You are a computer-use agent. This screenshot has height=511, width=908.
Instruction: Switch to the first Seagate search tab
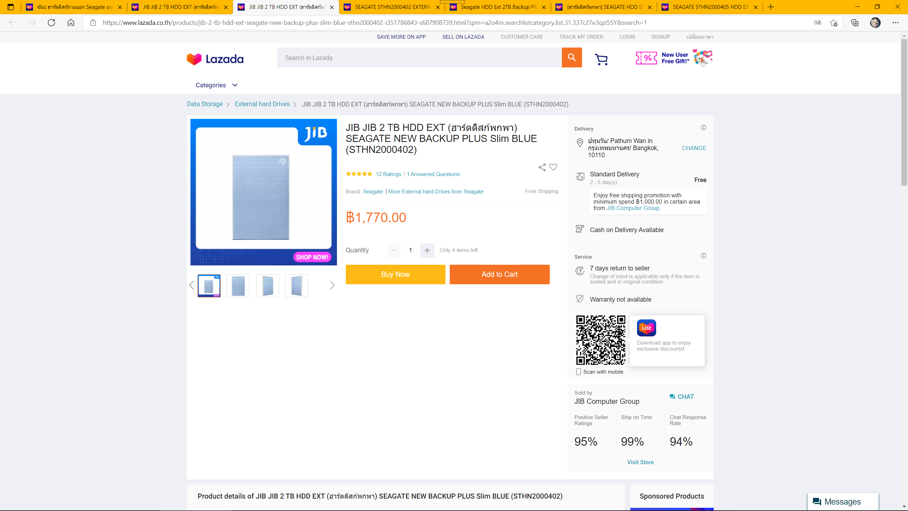(74, 7)
